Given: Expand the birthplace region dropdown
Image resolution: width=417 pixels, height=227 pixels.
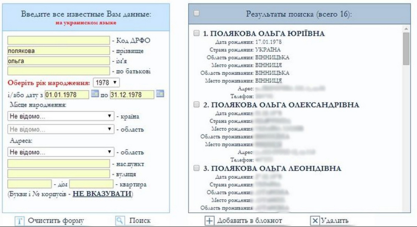Looking at the screenshot, I should [61, 130].
